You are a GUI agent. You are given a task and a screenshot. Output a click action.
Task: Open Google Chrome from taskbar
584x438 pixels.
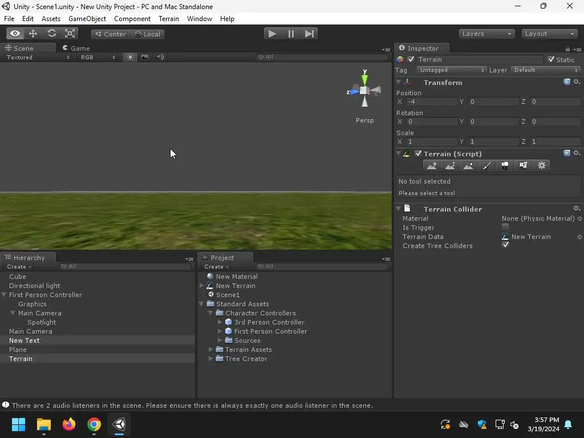click(x=94, y=424)
